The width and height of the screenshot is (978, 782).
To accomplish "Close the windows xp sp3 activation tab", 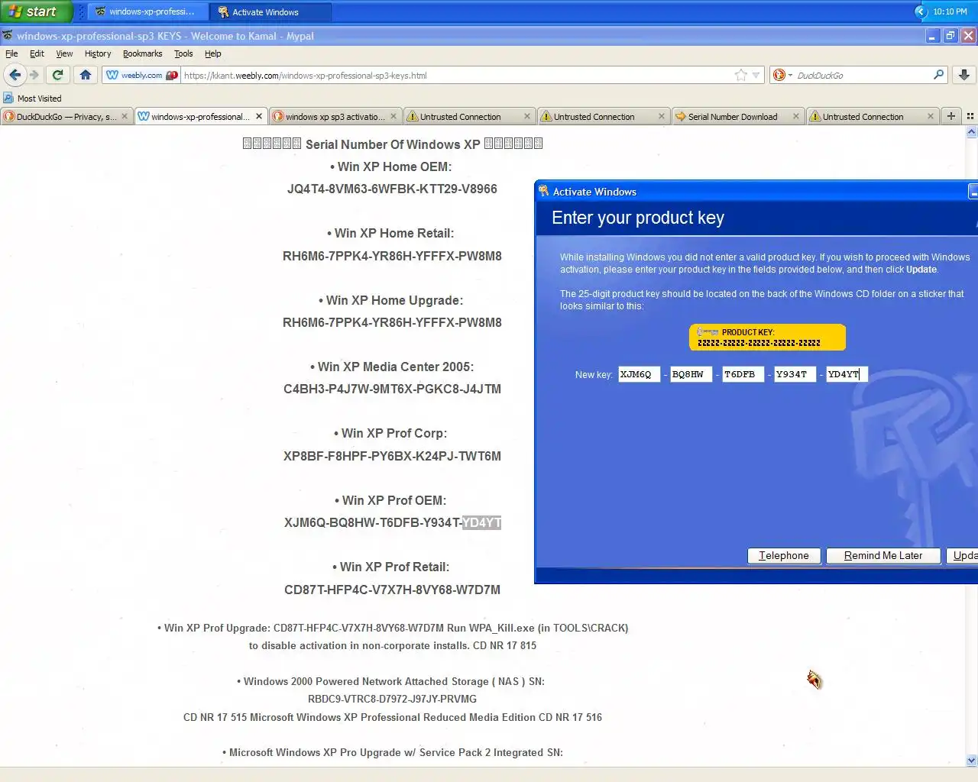I will pyautogui.click(x=393, y=117).
